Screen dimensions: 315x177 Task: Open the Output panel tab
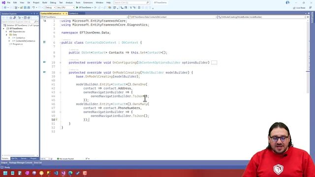click(4, 163)
